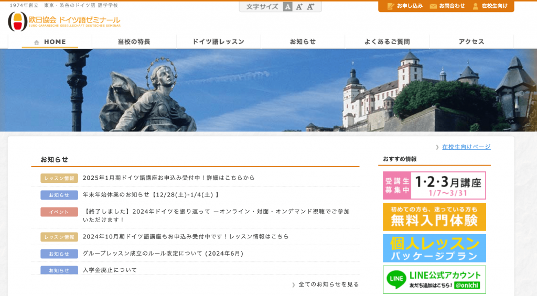Image resolution: width=537 pixels, height=296 pixels.
Task: Open the お問合わせ link in top bar
Action: [x=452, y=6]
